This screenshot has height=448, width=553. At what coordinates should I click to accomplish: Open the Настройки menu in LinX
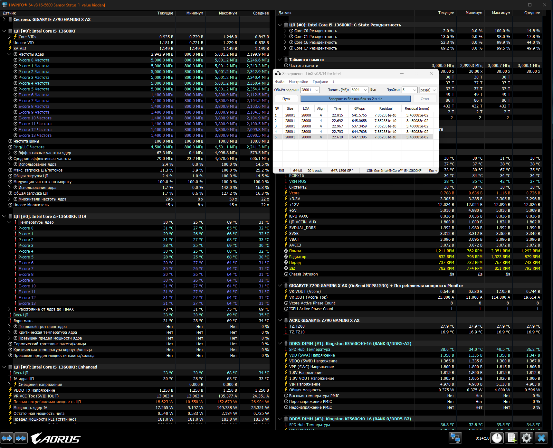[299, 82]
